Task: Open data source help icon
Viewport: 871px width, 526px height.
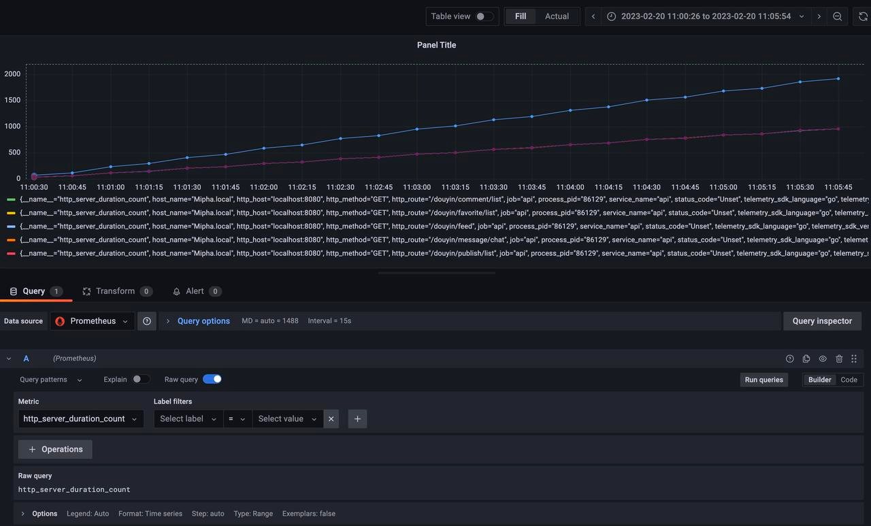Action: point(147,321)
